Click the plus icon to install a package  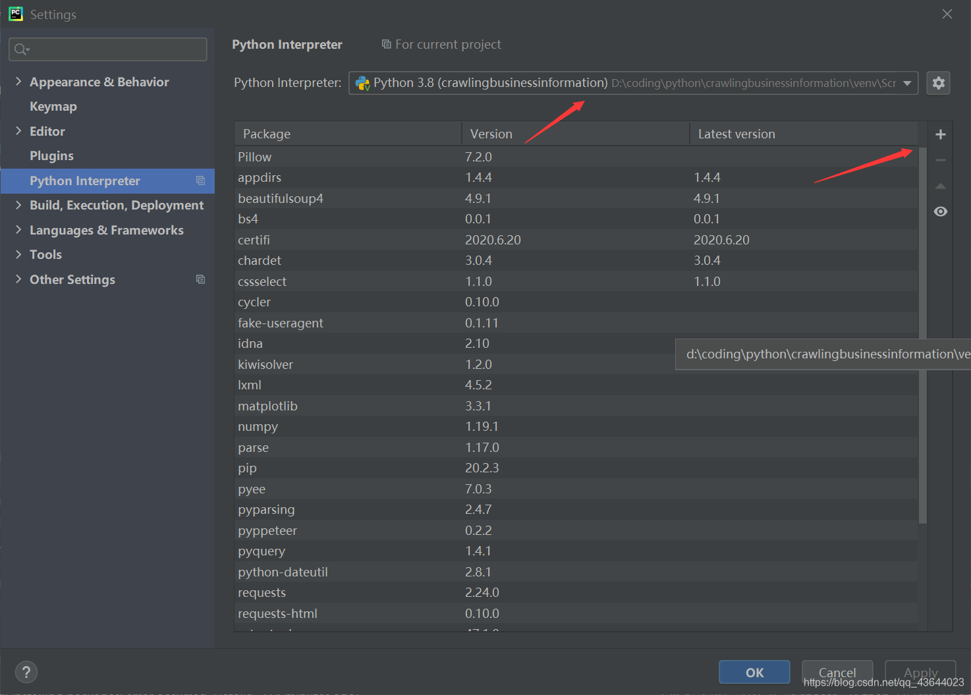click(x=941, y=134)
